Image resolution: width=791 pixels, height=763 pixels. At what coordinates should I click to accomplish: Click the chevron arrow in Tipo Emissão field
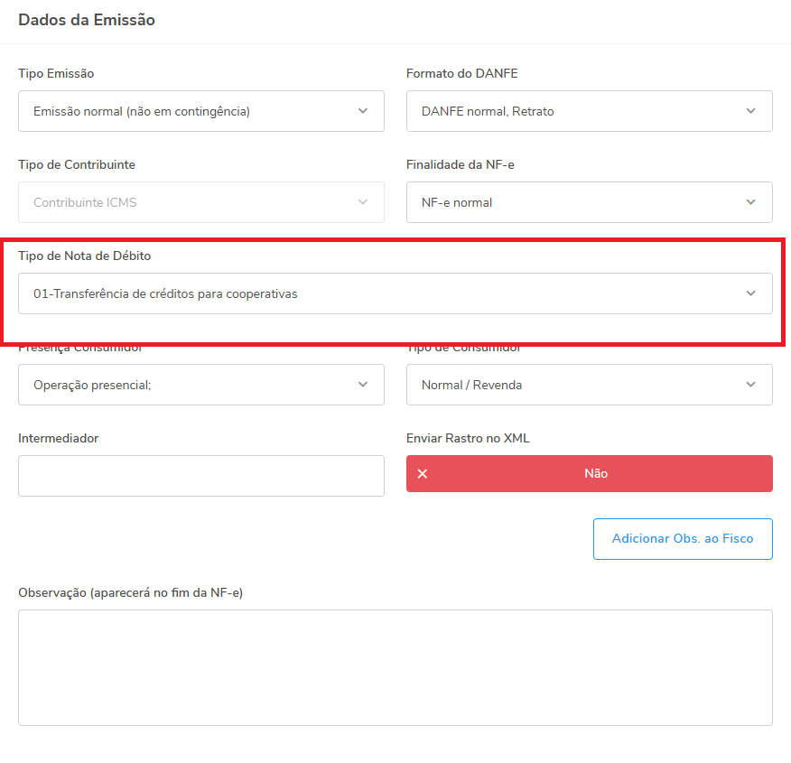(363, 111)
